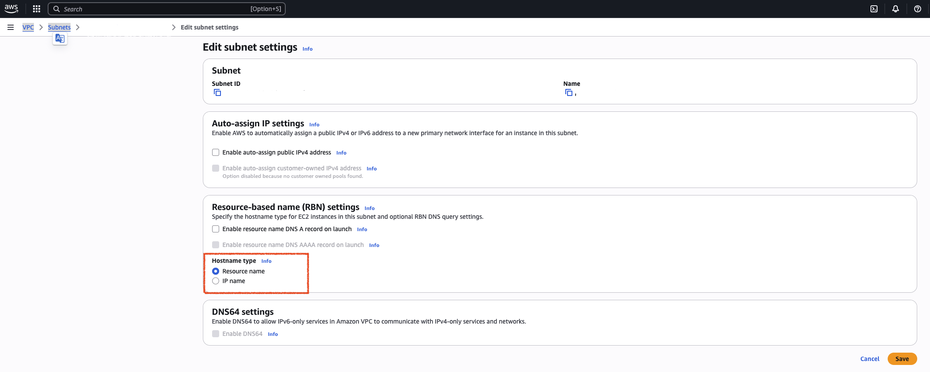The width and height of the screenshot is (930, 372).
Task: Click the translate icon below Subnets
Action: pyautogui.click(x=60, y=39)
